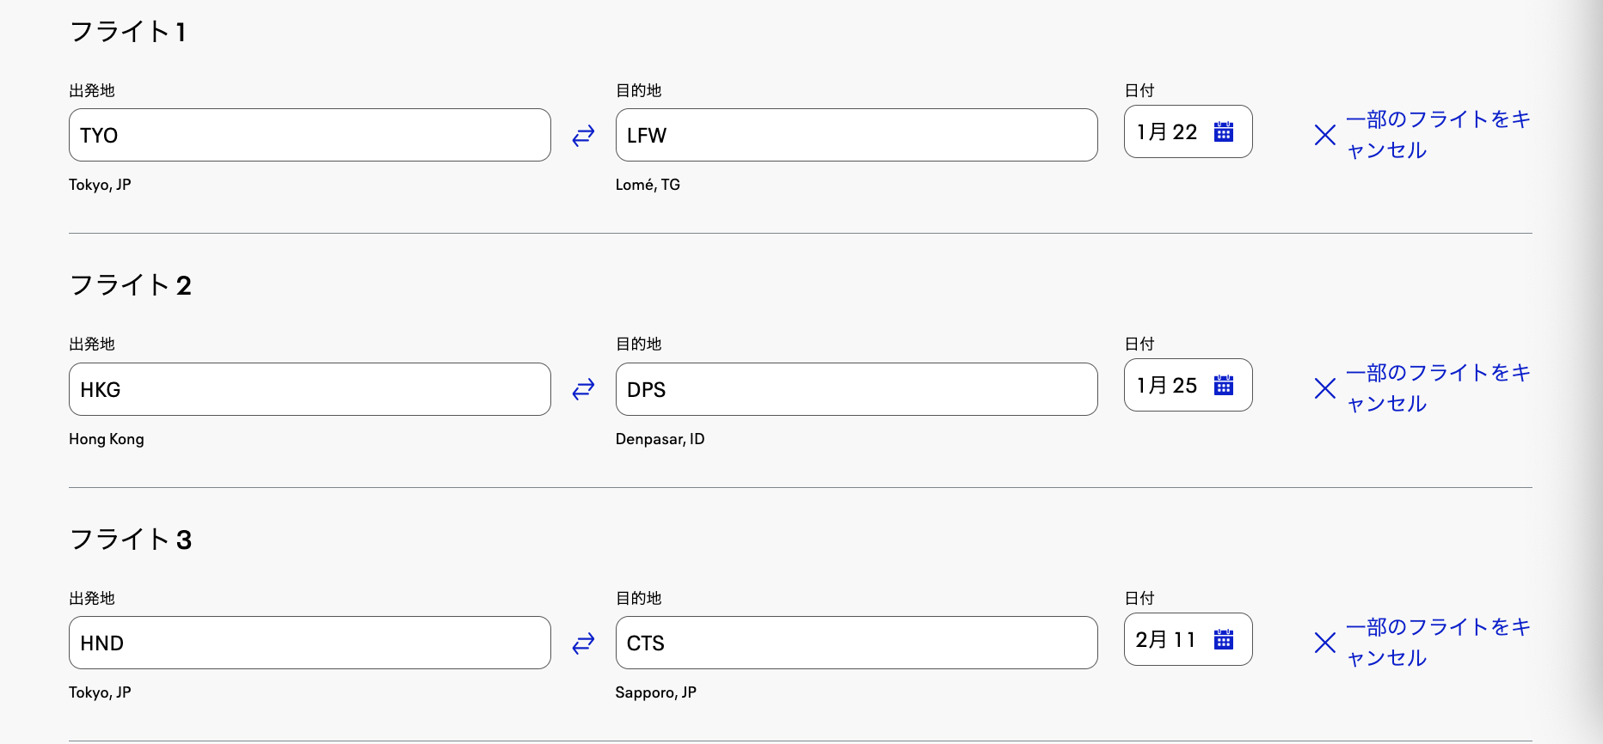Open the calendar icon for Flight 3

(x=1223, y=639)
